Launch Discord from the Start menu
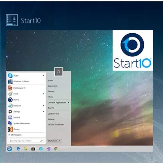163x164 pixels. click(26, 118)
